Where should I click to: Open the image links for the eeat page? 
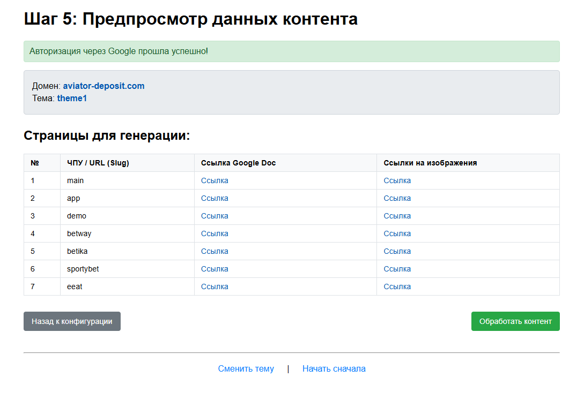click(x=397, y=286)
